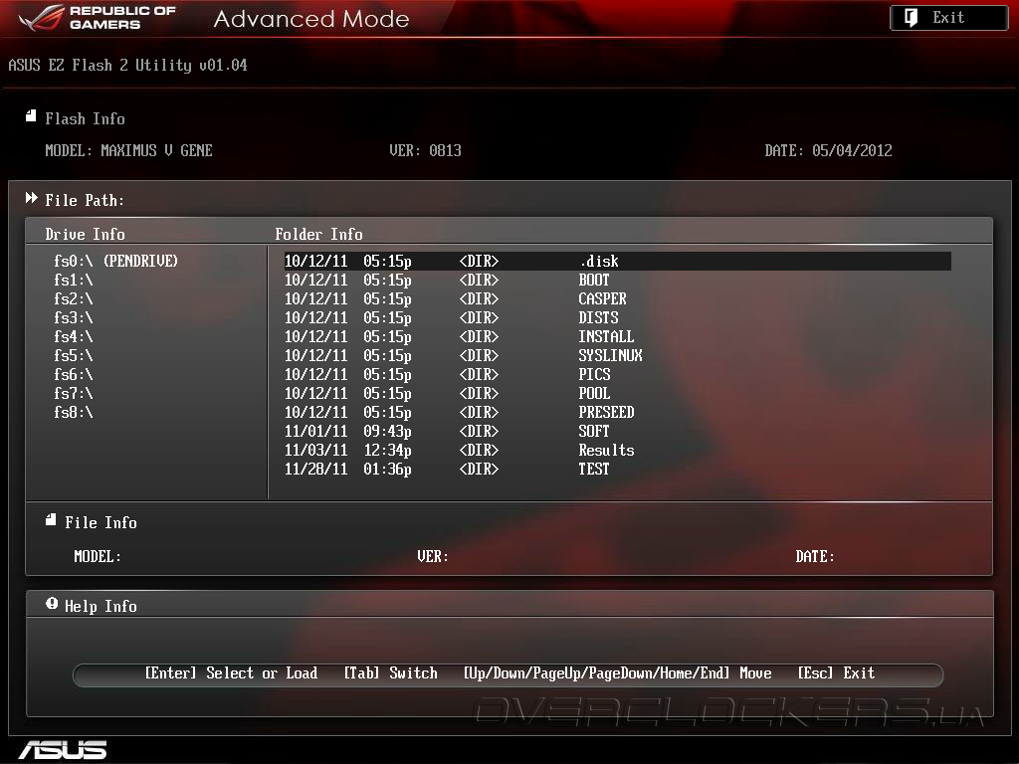
Task: Click ASUS EZ Flash 2 Utility title
Action: (127, 65)
